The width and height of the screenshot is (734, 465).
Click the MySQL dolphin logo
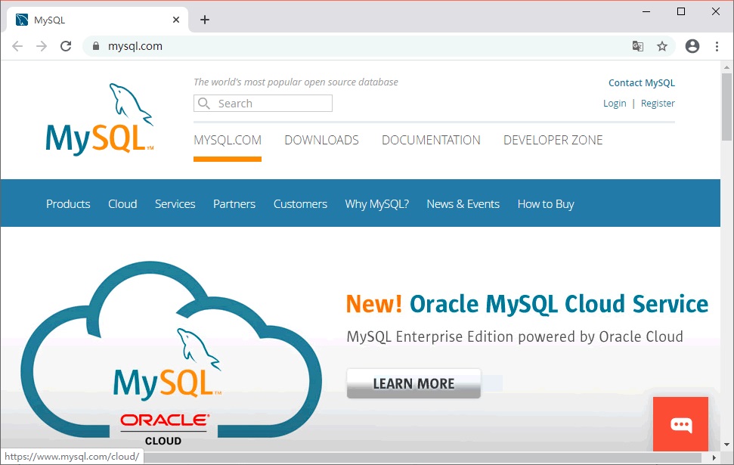click(x=99, y=117)
